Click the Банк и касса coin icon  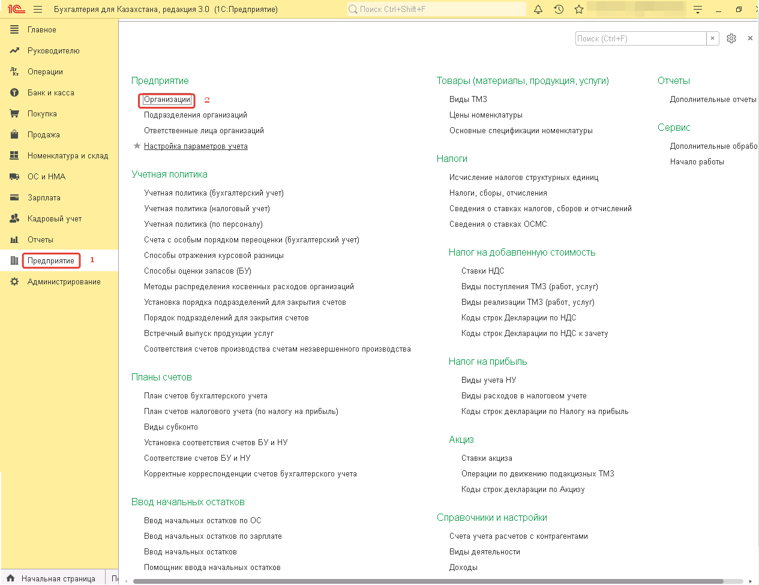coord(14,92)
